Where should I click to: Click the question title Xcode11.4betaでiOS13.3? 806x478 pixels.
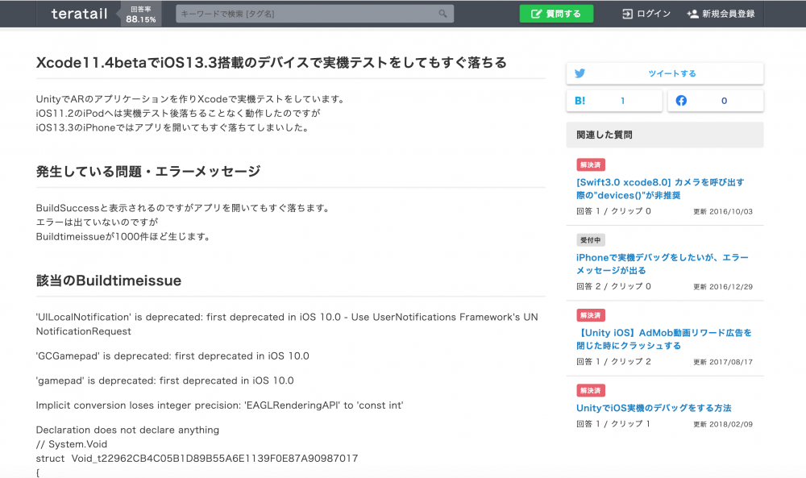tap(272, 63)
